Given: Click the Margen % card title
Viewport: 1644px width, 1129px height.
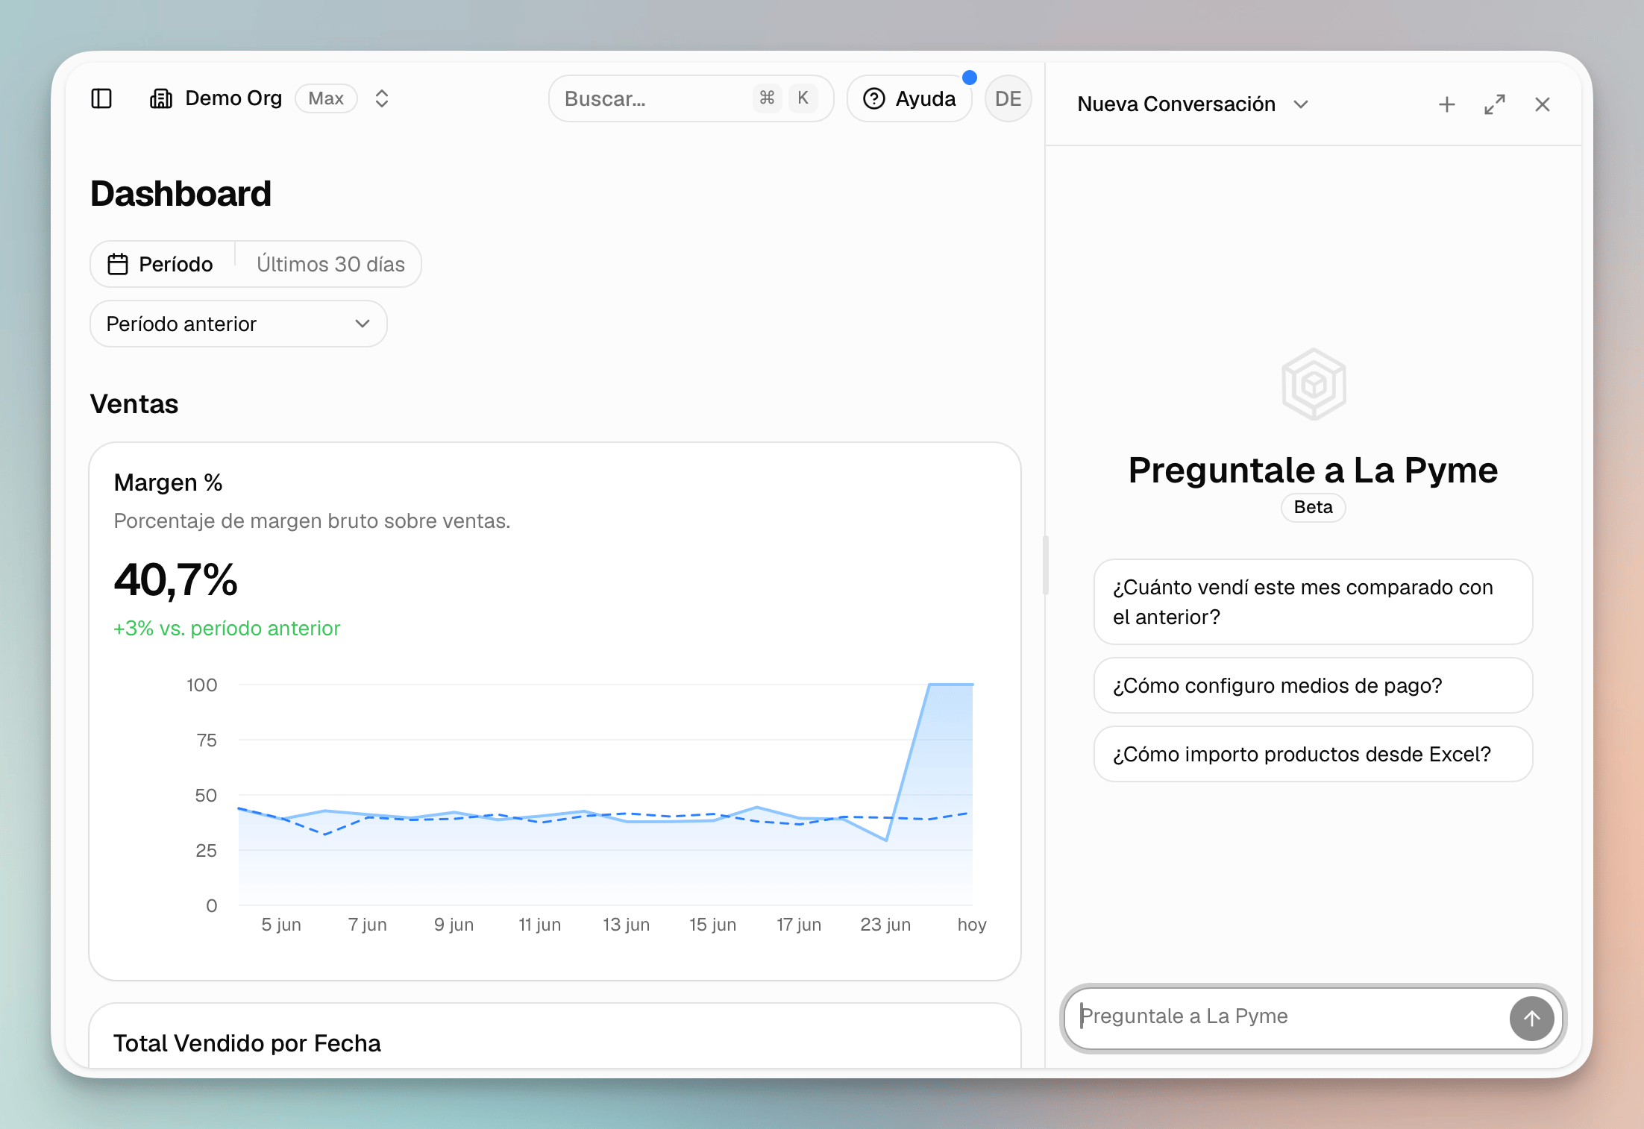Looking at the screenshot, I should tap(168, 482).
